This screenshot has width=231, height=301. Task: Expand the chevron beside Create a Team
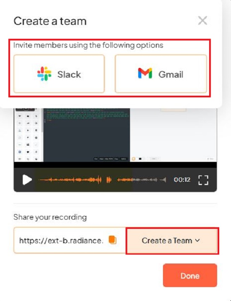coord(197,241)
